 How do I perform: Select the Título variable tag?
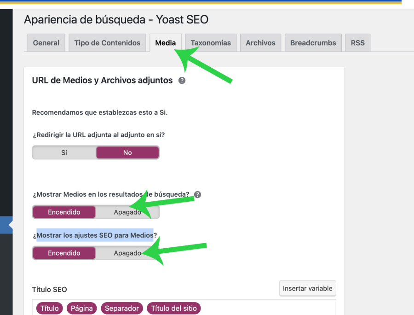click(49, 309)
